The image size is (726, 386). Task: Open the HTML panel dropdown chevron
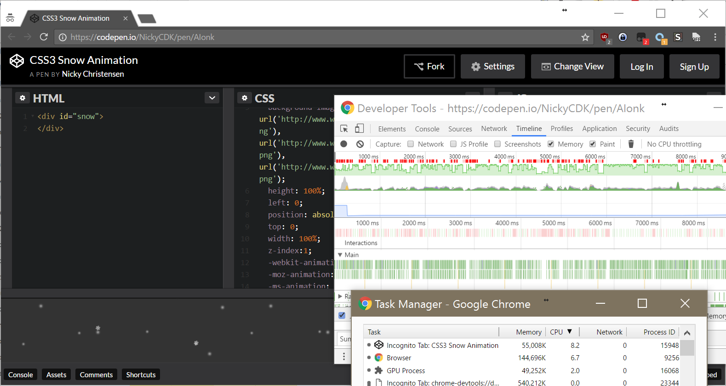(212, 97)
